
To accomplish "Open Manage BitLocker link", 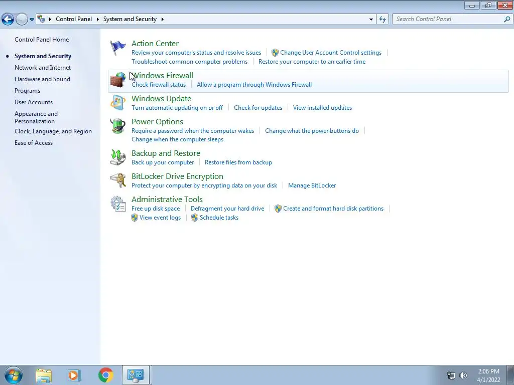I will tap(312, 185).
